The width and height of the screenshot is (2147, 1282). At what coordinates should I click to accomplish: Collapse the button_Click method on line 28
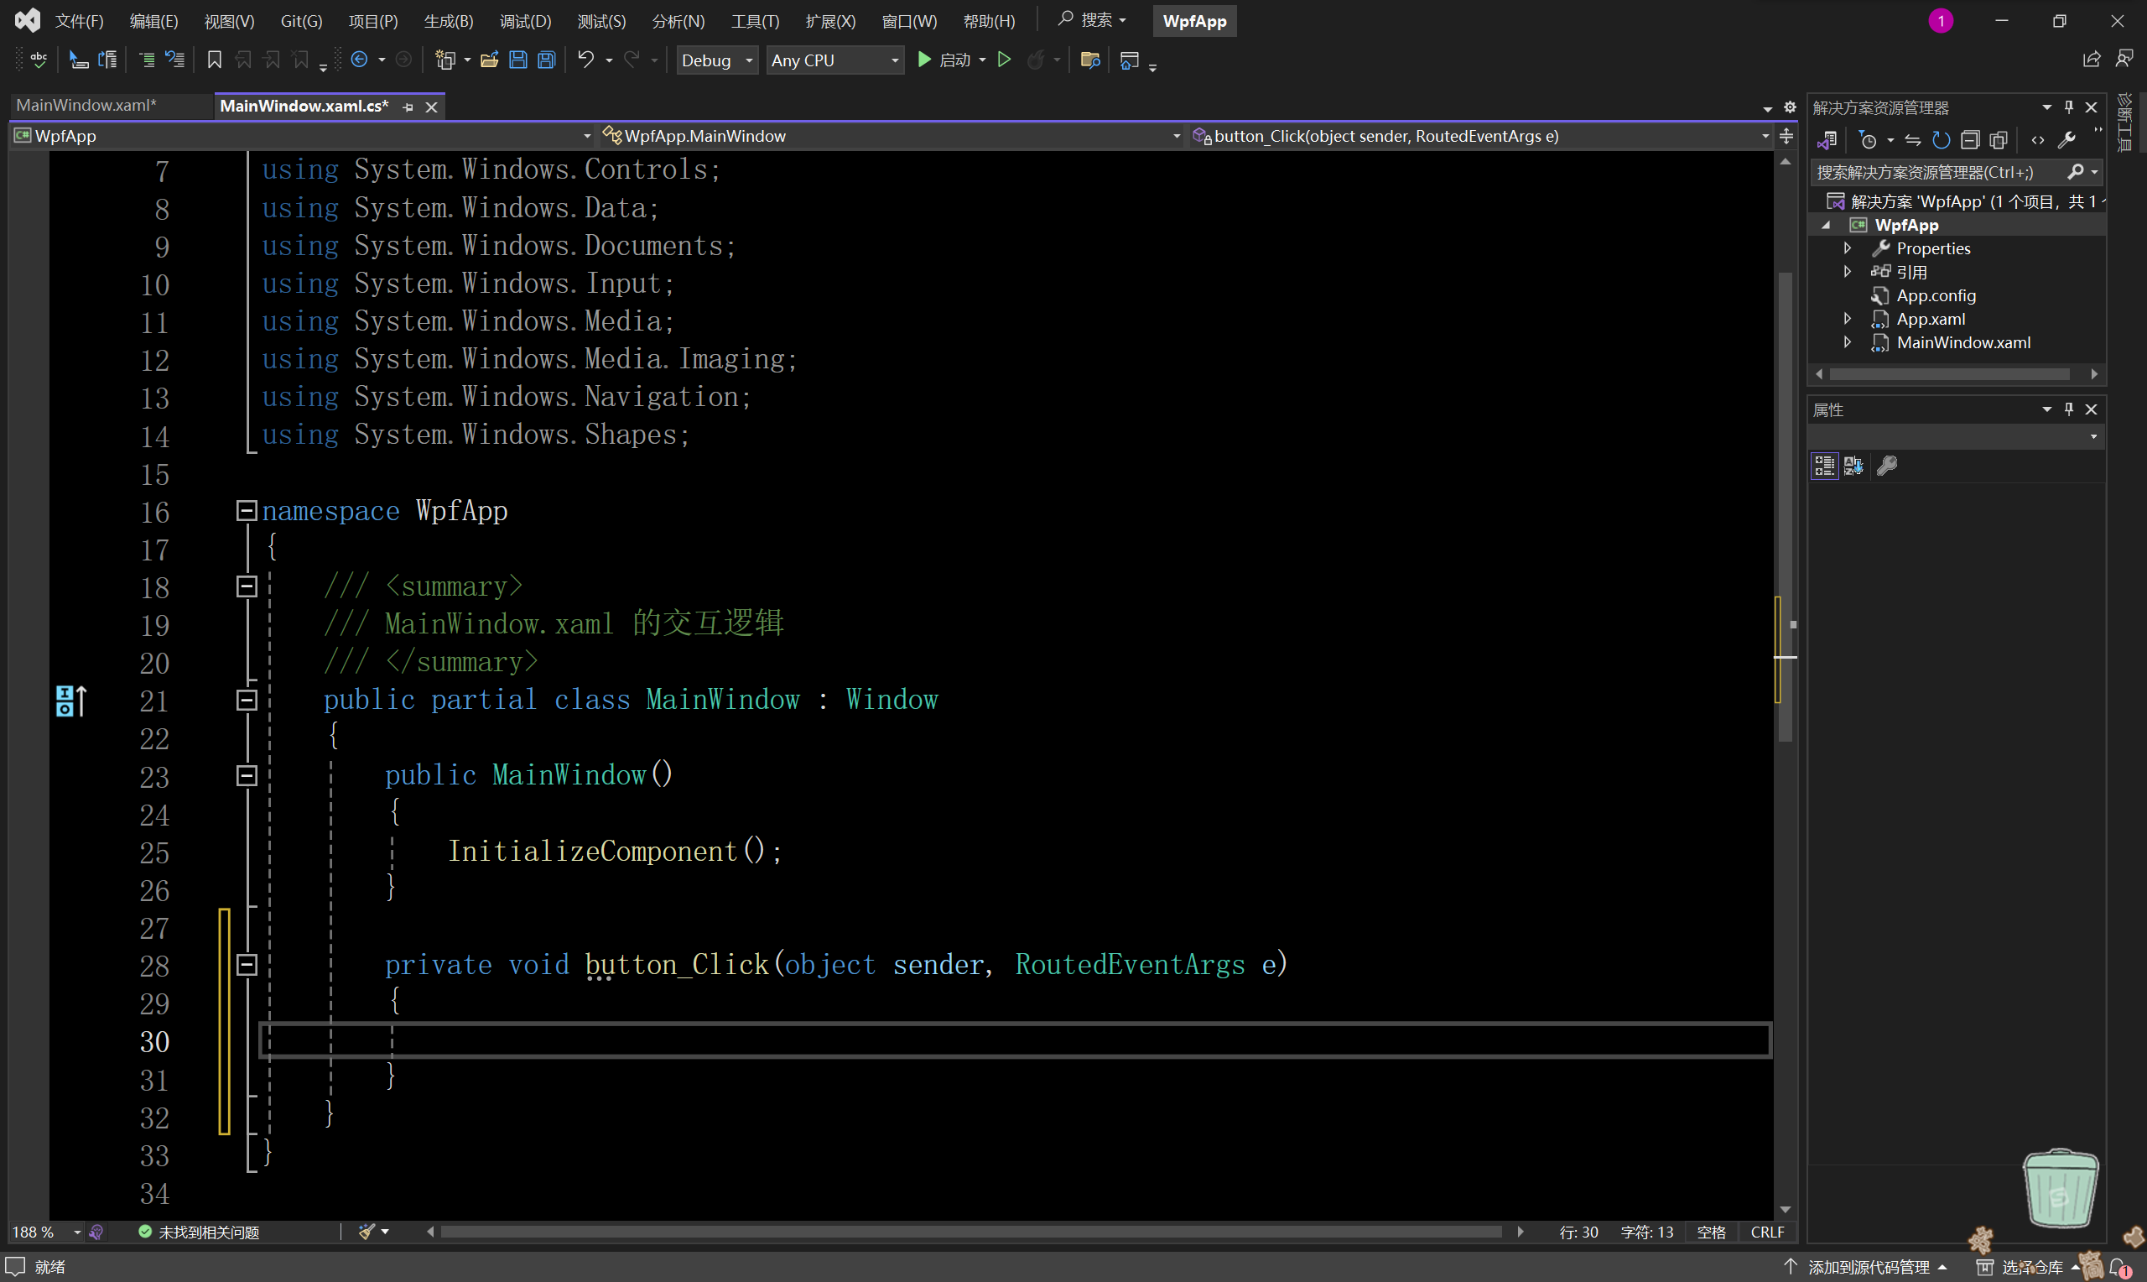[246, 965]
